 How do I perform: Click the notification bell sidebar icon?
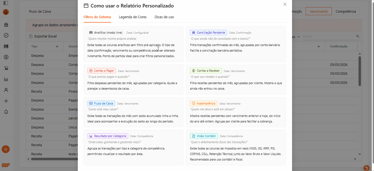(x=6, y=112)
